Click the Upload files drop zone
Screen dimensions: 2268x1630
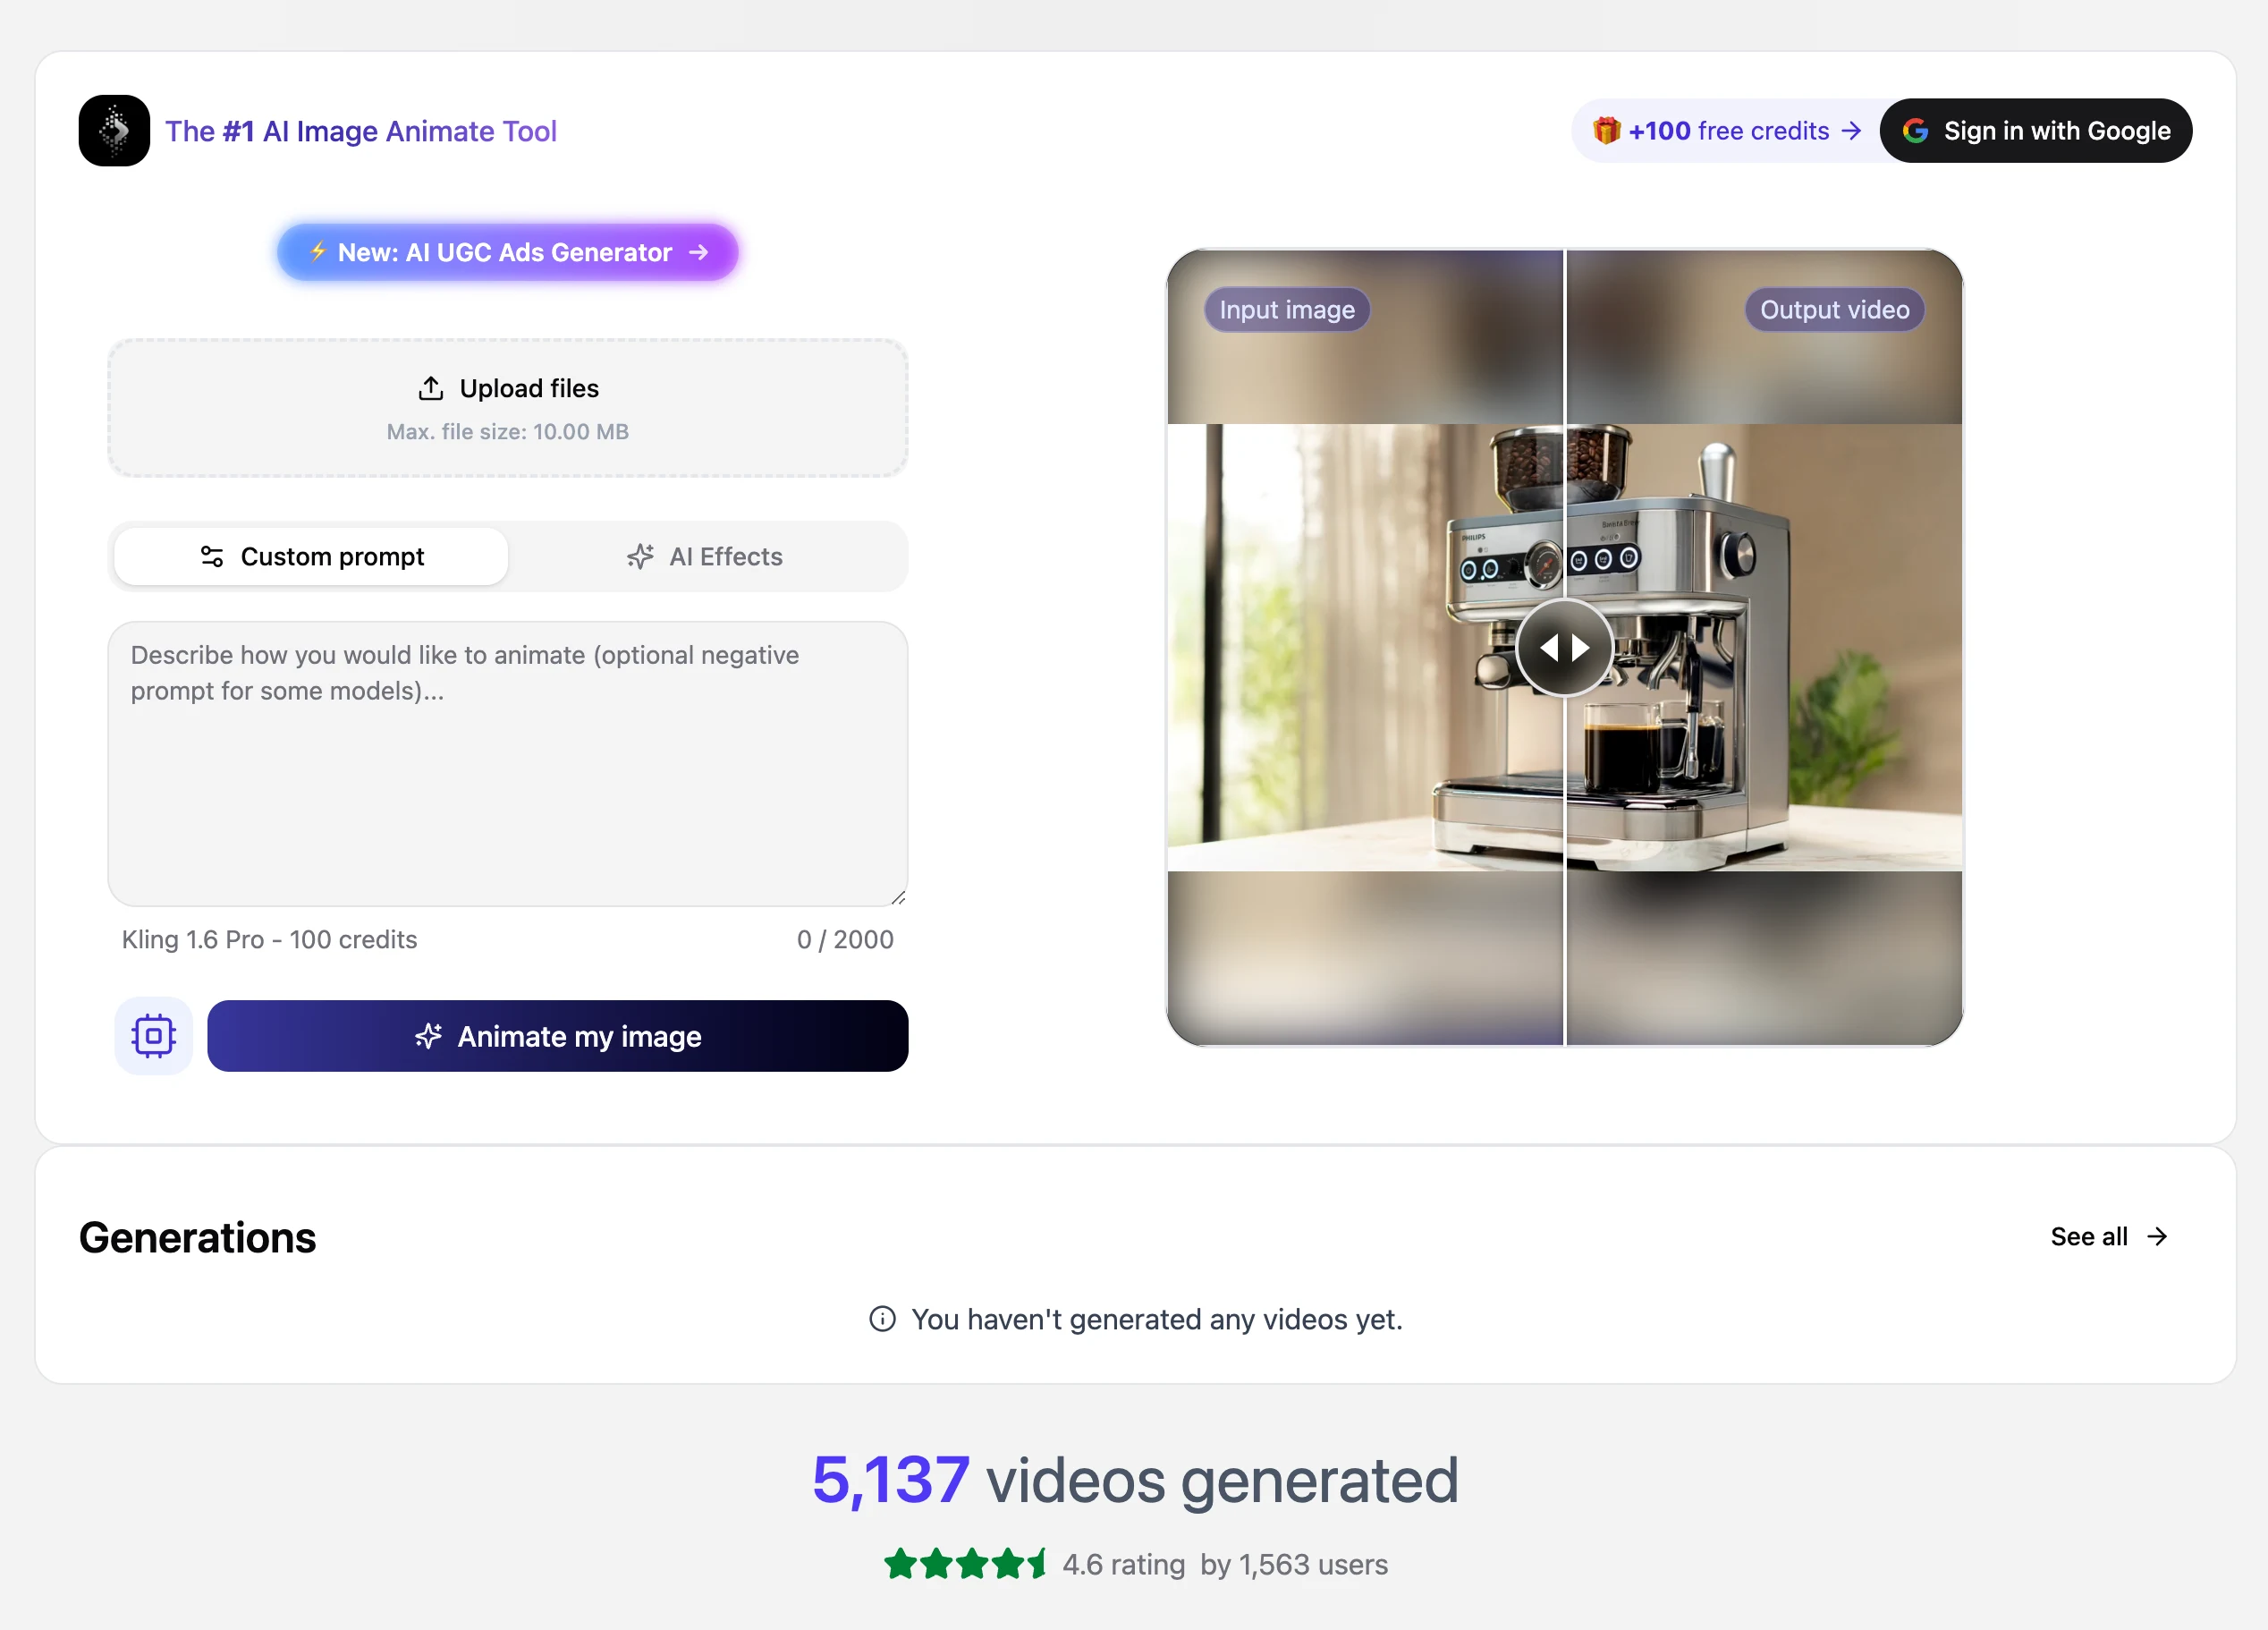507,407
